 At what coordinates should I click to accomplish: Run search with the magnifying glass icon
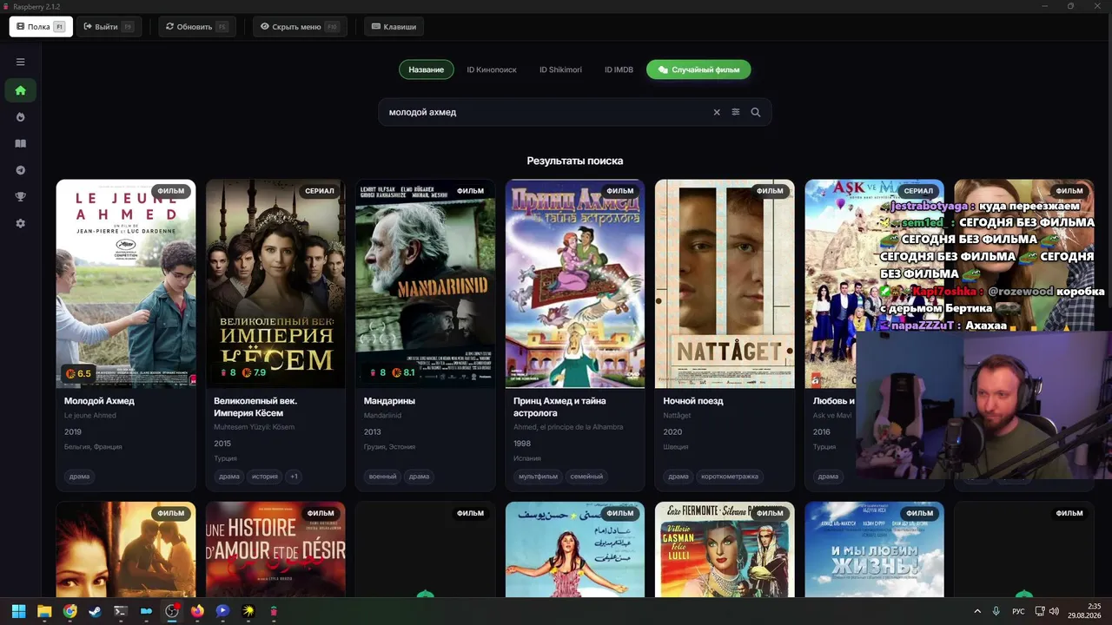(x=756, y=112)
